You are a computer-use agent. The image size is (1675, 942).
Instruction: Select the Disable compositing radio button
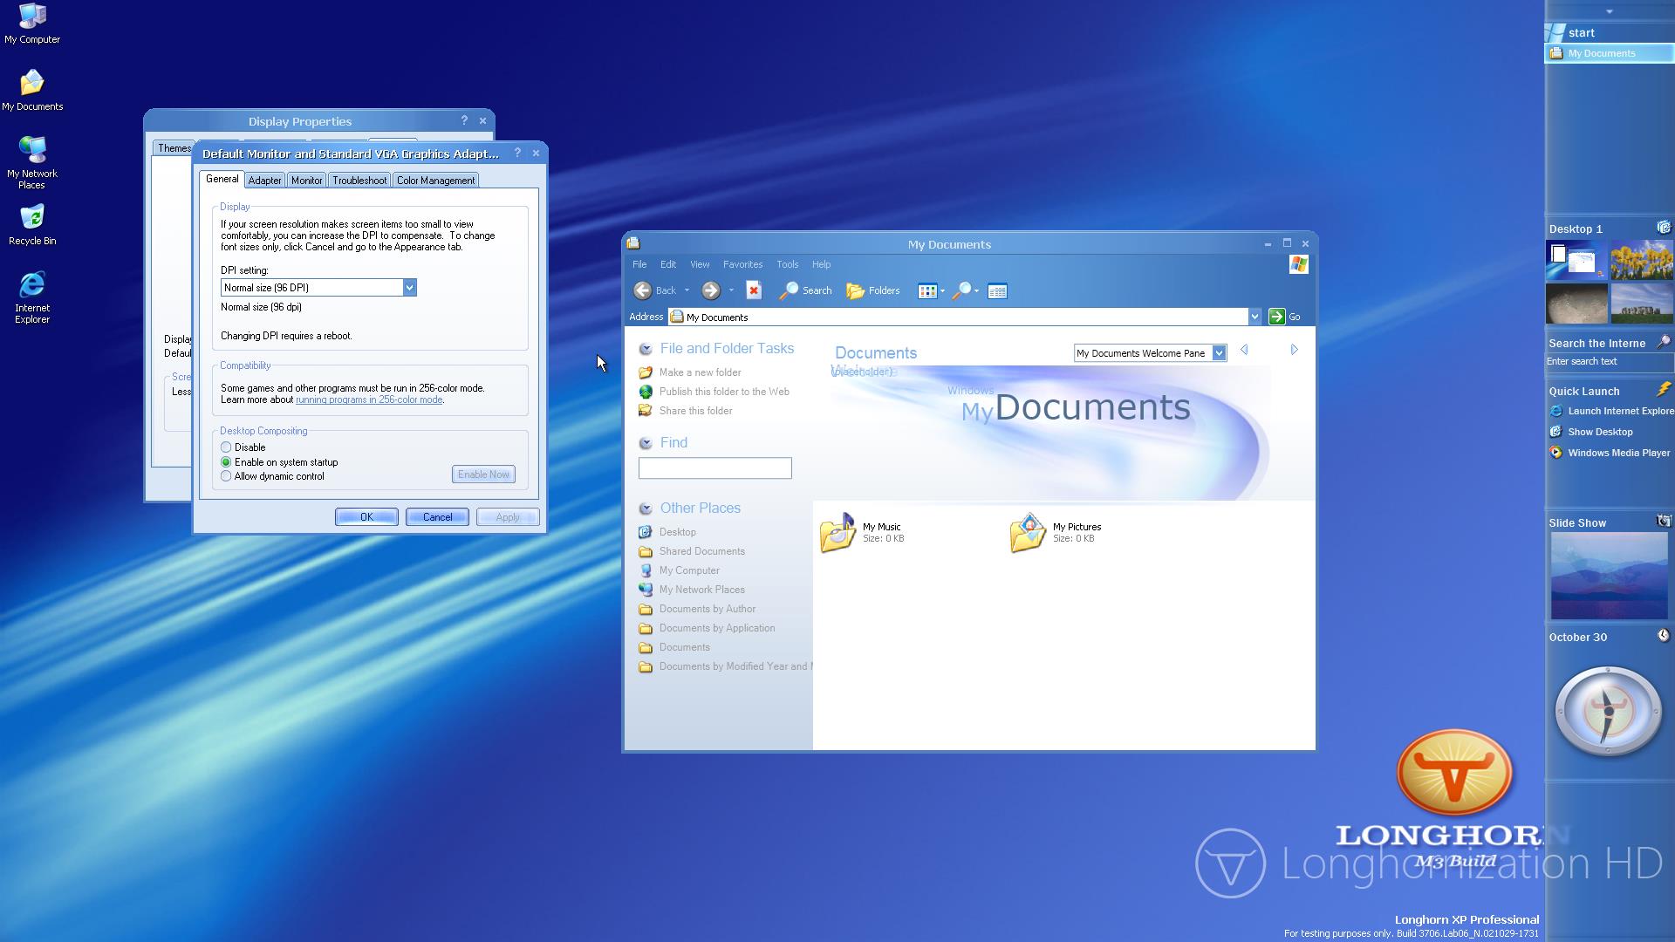click(x=226, y=447)
